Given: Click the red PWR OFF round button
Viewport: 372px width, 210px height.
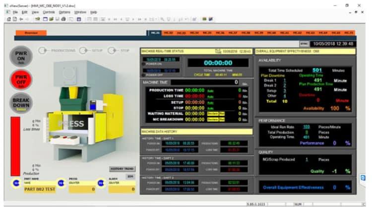Looking at the screenshot, I should tap(21, 79).
